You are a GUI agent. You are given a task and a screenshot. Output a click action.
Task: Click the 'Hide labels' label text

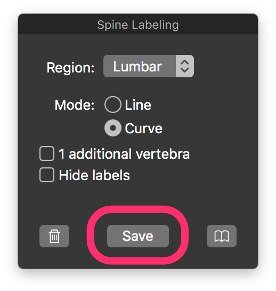94,175
